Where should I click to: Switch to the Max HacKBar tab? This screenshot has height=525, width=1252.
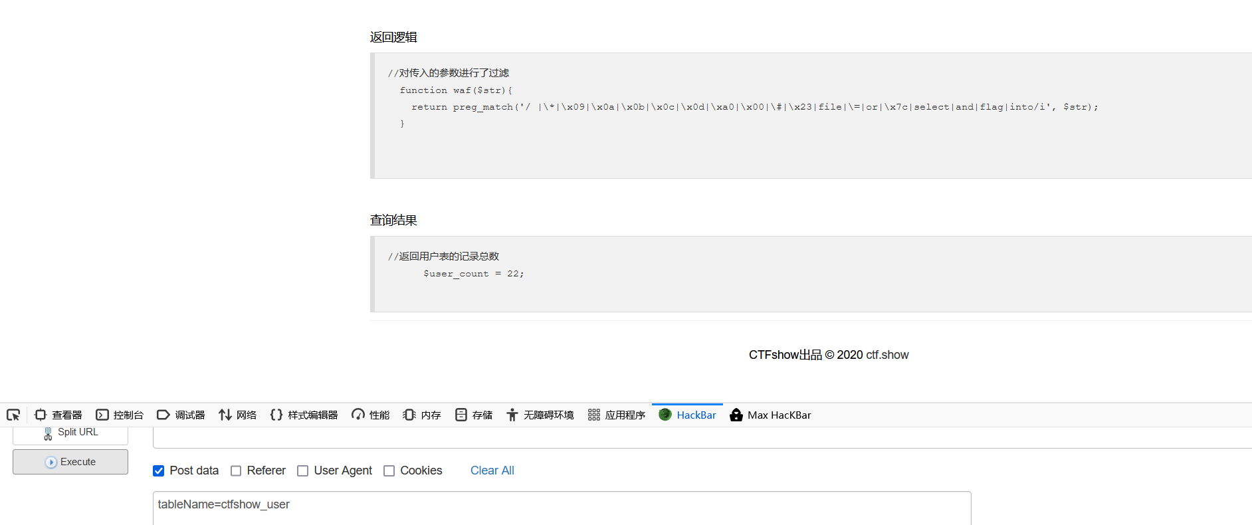click(x=770, y=415)
